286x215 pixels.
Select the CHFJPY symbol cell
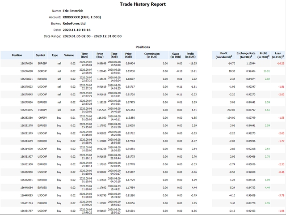click(42, 117)
